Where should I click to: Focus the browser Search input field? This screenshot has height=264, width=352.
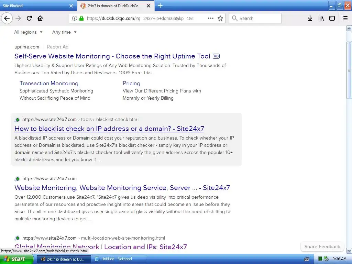(255, 18)
